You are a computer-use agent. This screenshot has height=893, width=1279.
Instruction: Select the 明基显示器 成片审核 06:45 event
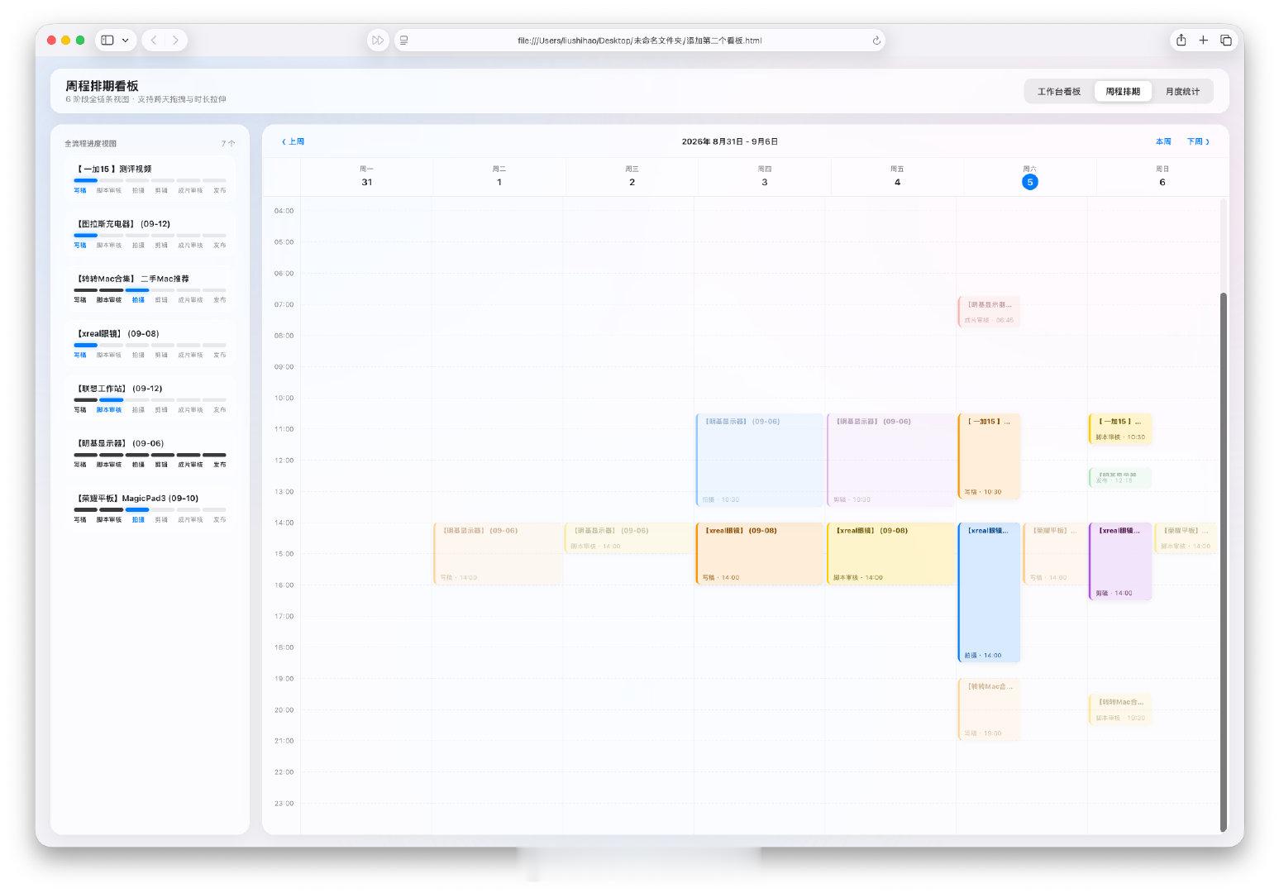pos(989,312)
